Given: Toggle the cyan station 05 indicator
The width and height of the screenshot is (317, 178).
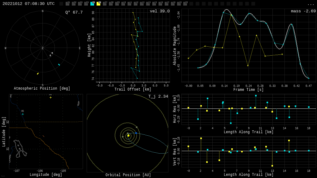Looking at the screenshot, I should 92,4.
